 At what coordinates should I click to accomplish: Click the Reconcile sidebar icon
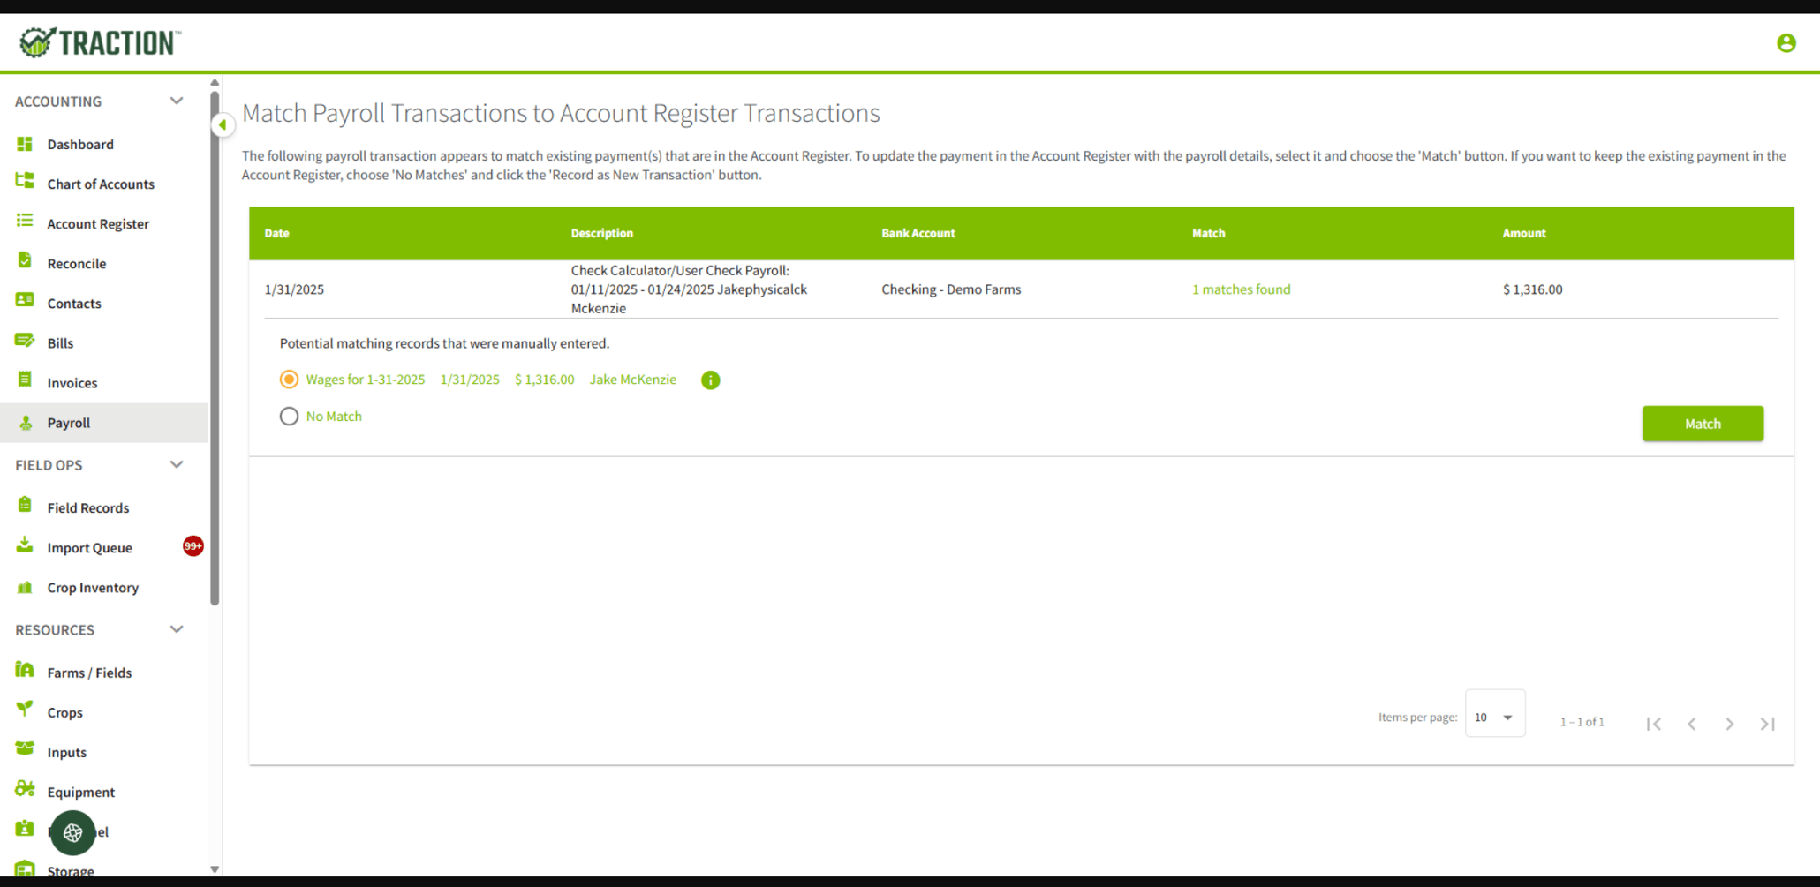[x=25, y=263]
